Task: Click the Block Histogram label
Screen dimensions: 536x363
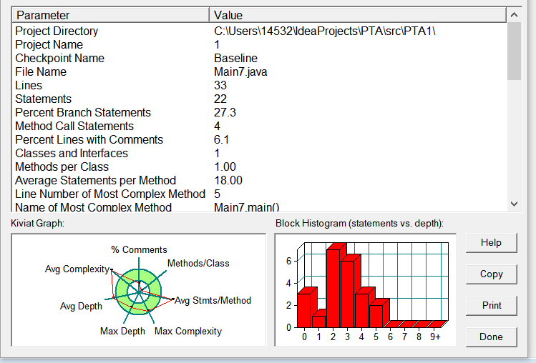Action: (360, 224)
